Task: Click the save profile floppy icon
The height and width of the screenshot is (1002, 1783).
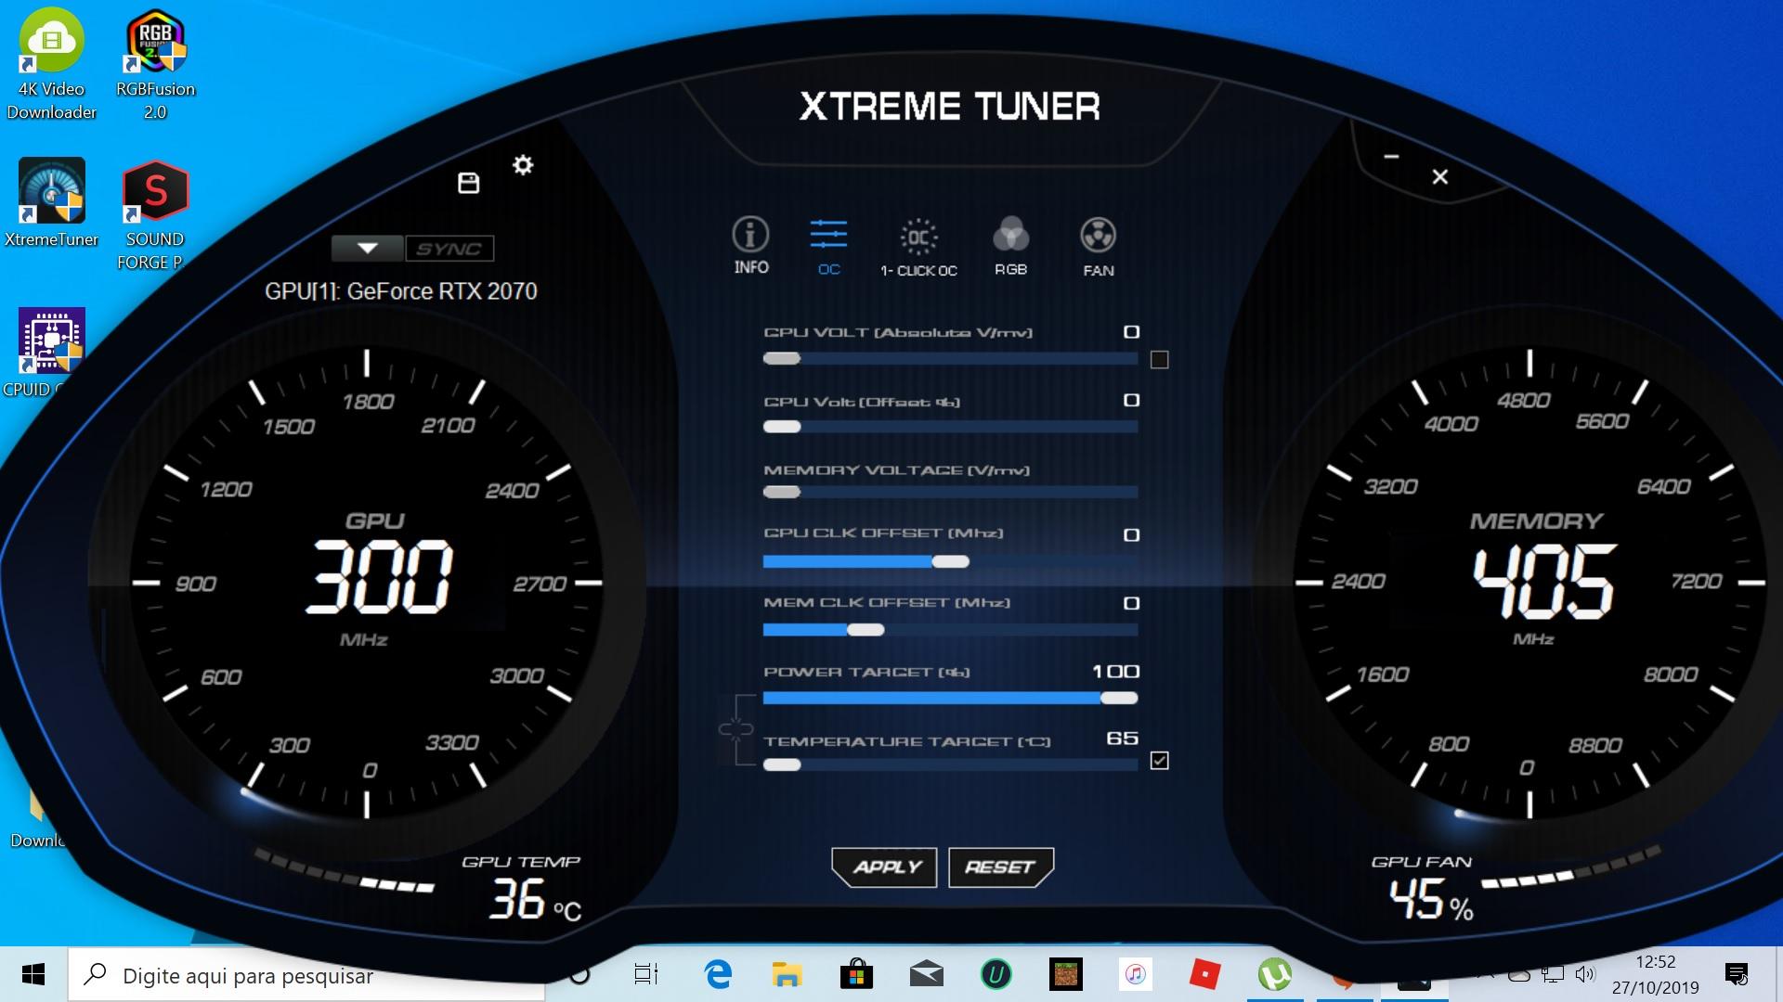Action: [x=469, y=183]
